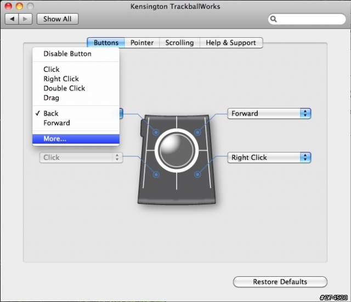This screenshot has width=351, height=302.
Task: Open the Right Click dropdown on the right
Action: point(269,157)
